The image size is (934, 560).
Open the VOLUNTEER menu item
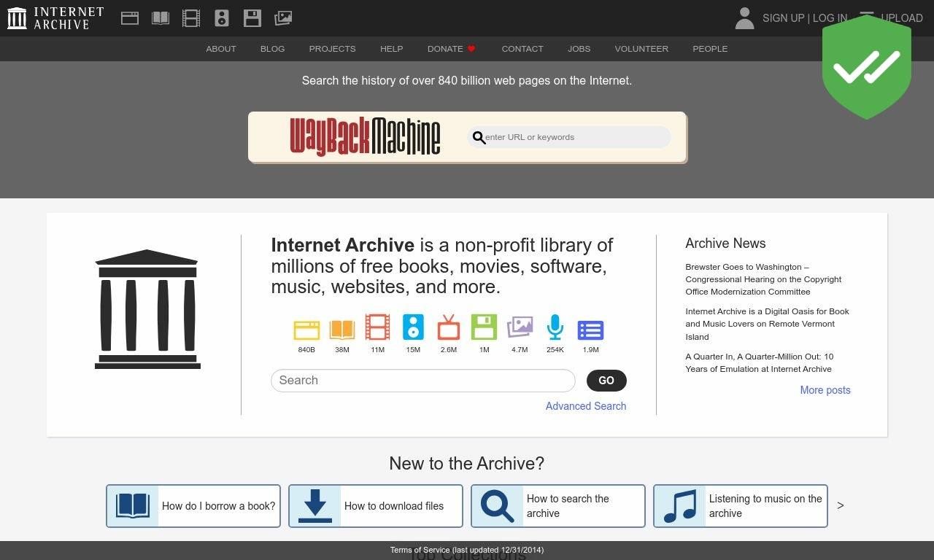(x=641, y=49)
